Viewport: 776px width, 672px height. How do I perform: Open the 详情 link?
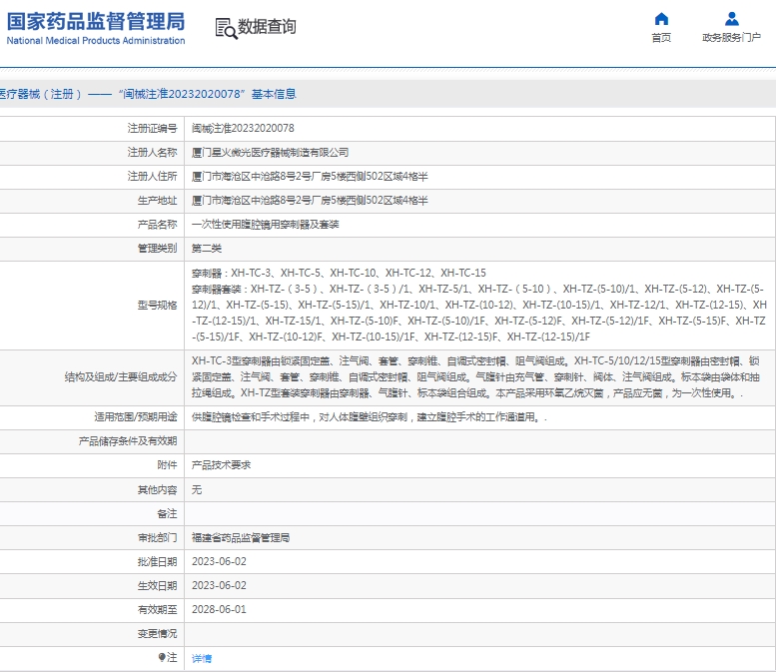(x=202, y=658)
